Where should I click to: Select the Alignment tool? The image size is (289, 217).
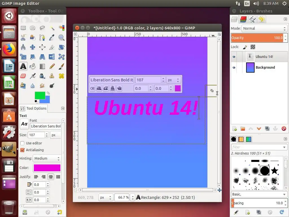[42, 47]
